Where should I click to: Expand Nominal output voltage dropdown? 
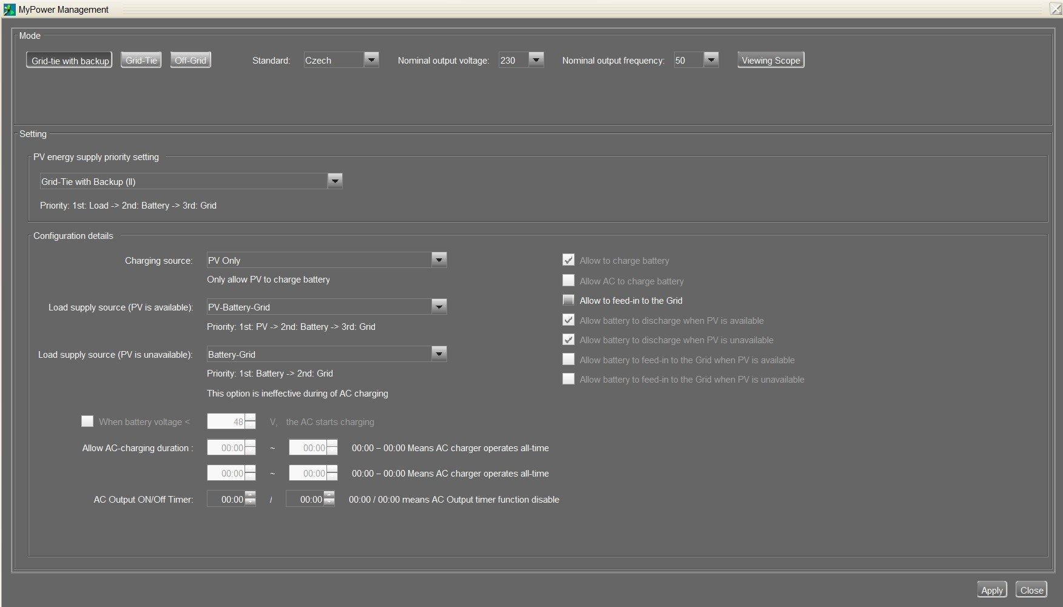point(536,60)
